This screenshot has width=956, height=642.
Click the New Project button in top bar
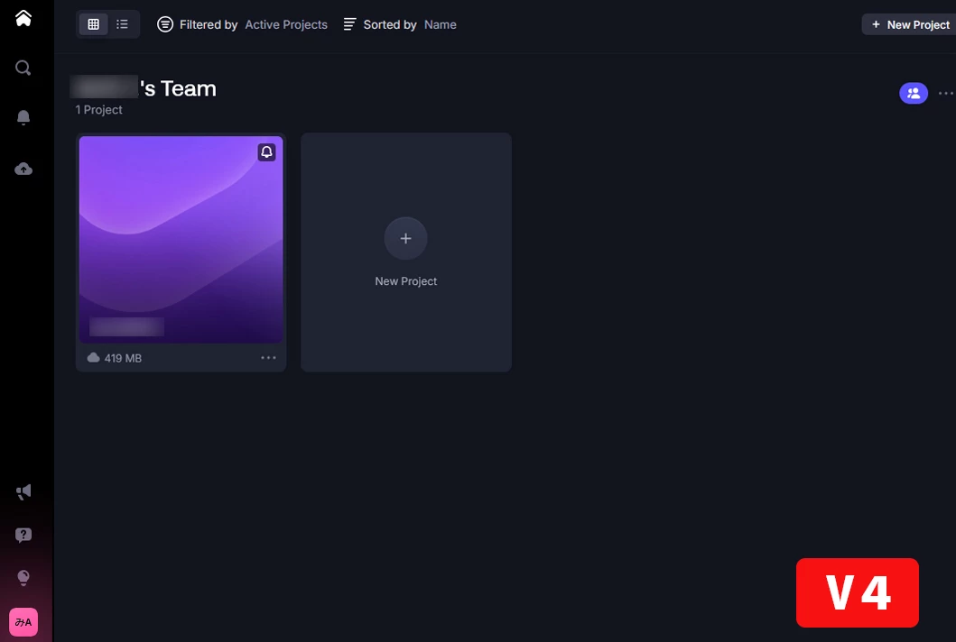coord(910,24)
